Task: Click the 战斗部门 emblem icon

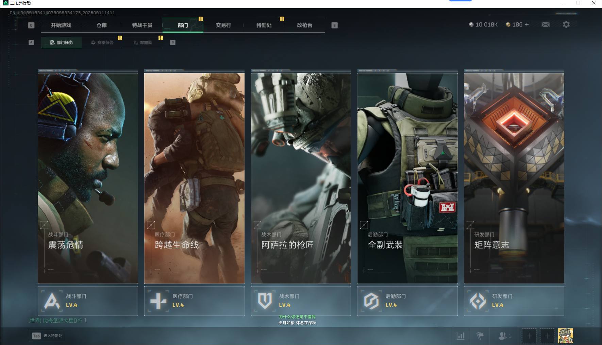Action: coord(52,301)
